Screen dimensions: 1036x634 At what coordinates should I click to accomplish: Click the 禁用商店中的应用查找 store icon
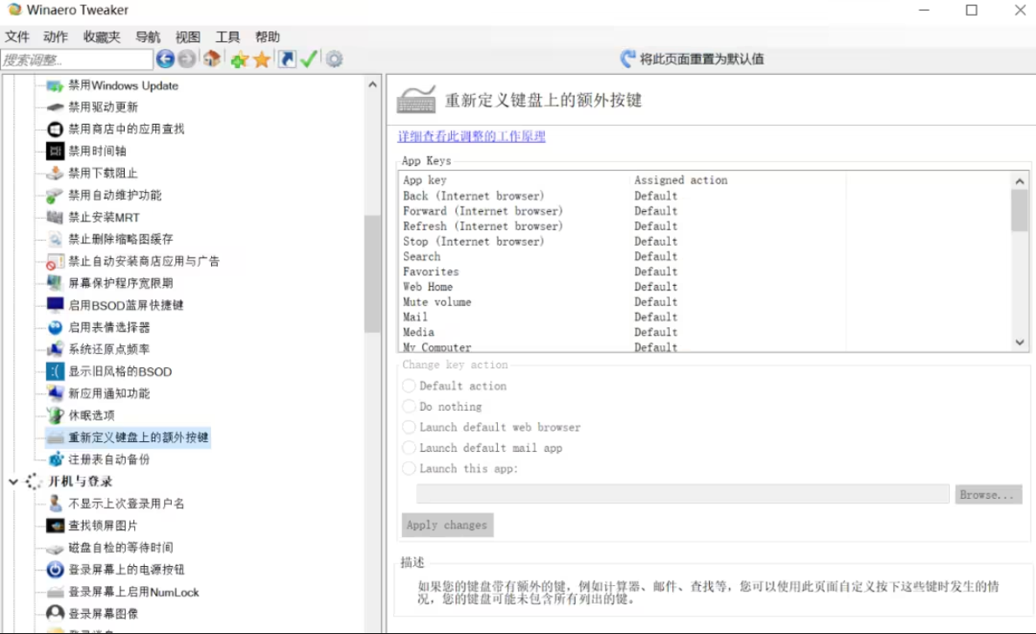55,129
